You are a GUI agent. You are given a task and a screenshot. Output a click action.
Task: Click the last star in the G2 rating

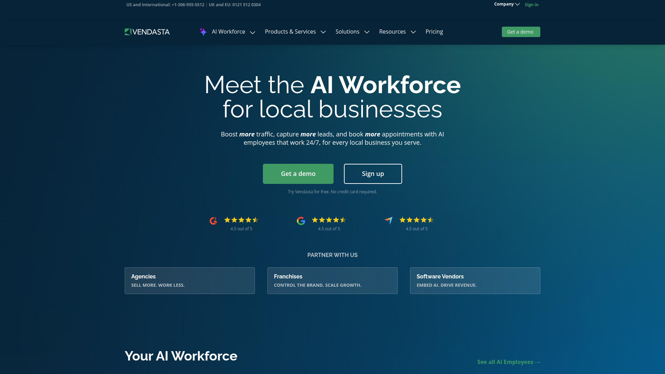coord(255,220)
